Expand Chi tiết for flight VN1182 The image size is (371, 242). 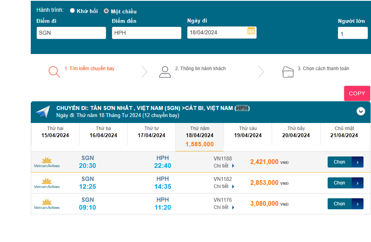point(224,186)
